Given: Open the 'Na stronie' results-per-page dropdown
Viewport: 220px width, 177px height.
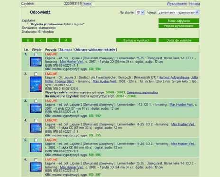Looking at the screenshot, I should click(140, 12).
